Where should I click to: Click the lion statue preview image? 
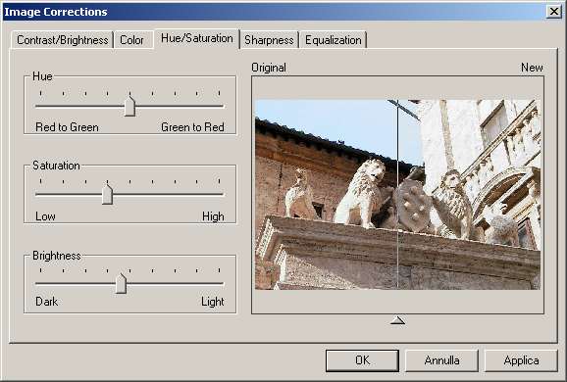point(397,195)
